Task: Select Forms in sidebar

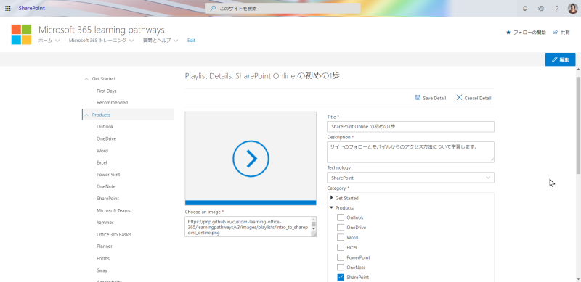Action: coord(103,258)
